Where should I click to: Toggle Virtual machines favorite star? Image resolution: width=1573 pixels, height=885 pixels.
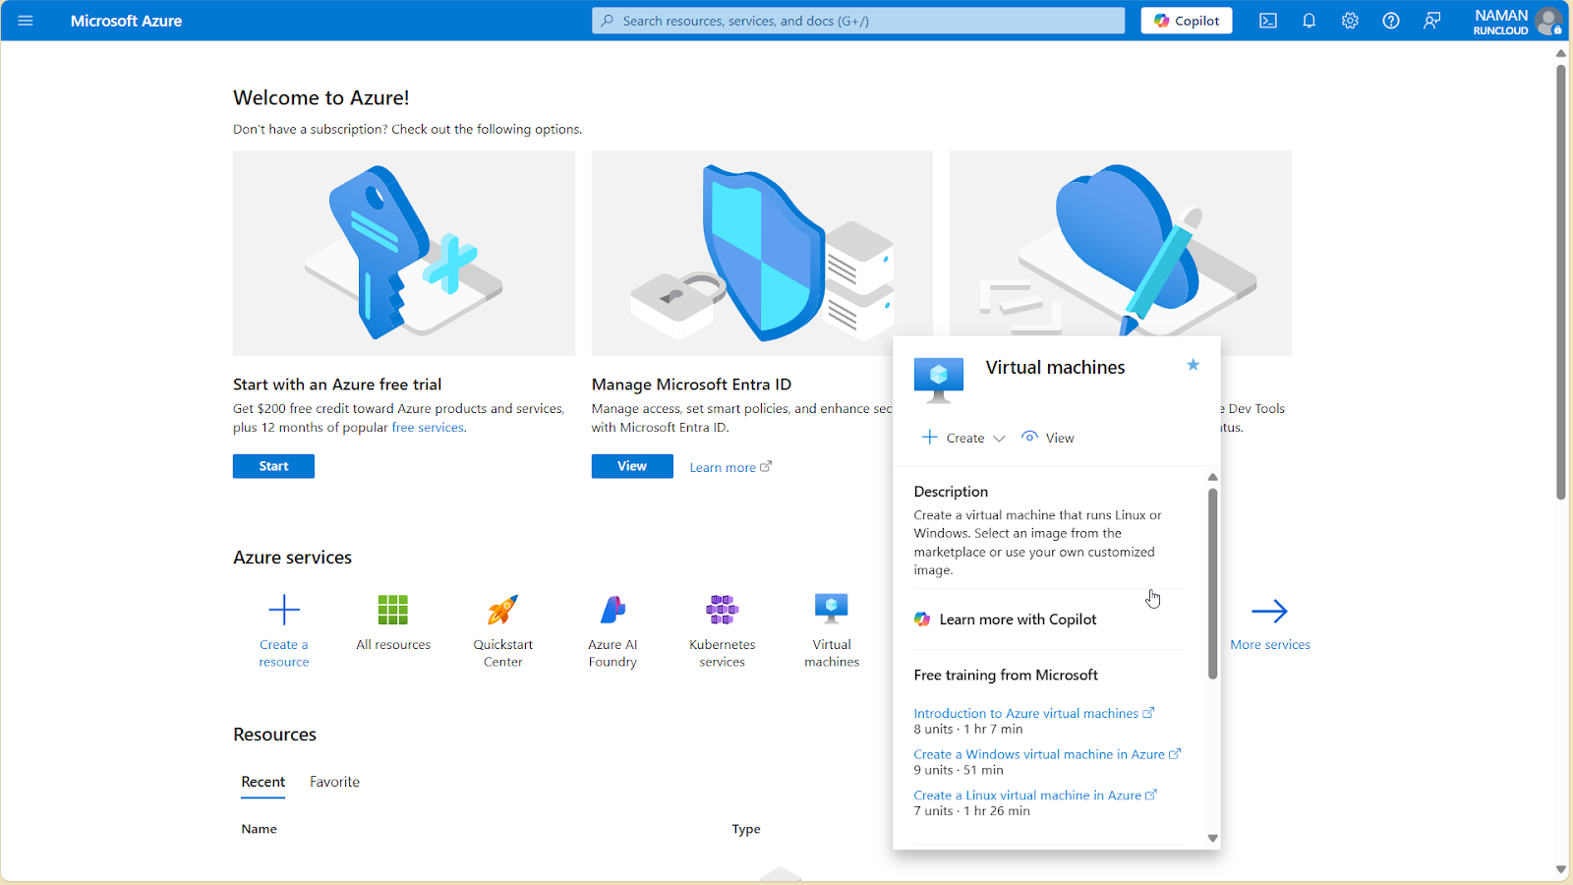(1193, 365)
